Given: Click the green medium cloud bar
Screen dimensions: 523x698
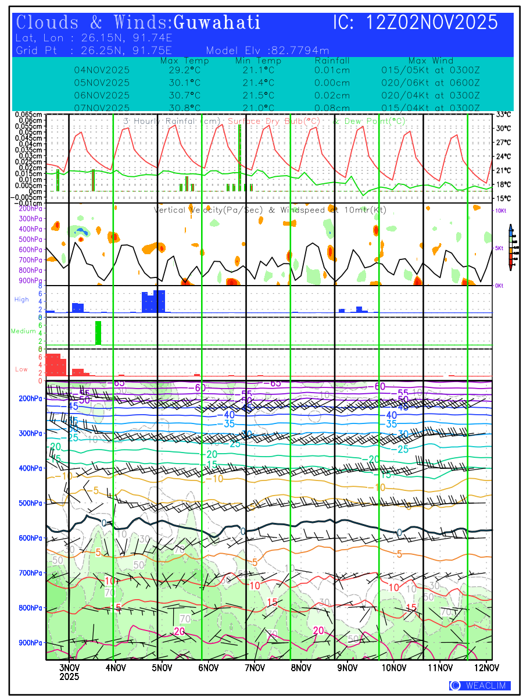Looking at the screenshot, I should [98, 333].
